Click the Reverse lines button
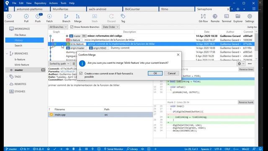This screenshot has height=151, width=268. 246,69
